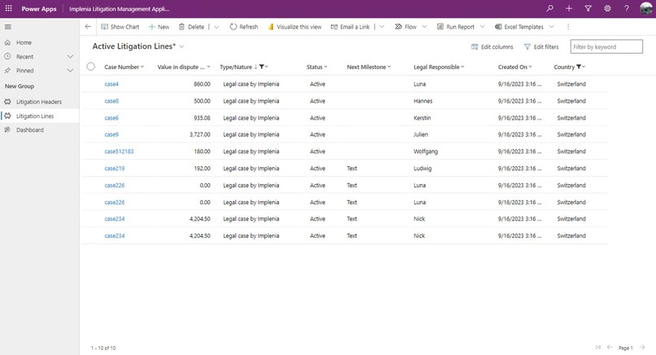Viewport: 656px width, 355px height.
Task: Click Show Chart in the command bar
Action: pos(120,27)
